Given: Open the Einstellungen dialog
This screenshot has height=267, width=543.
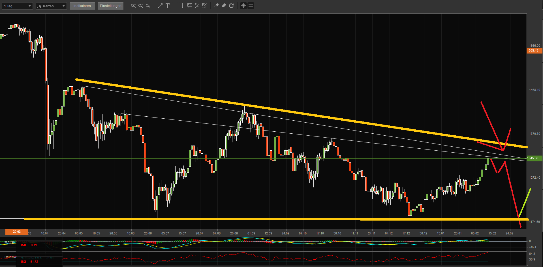Looking at the screenshot, I should click(x=110, y=6).
